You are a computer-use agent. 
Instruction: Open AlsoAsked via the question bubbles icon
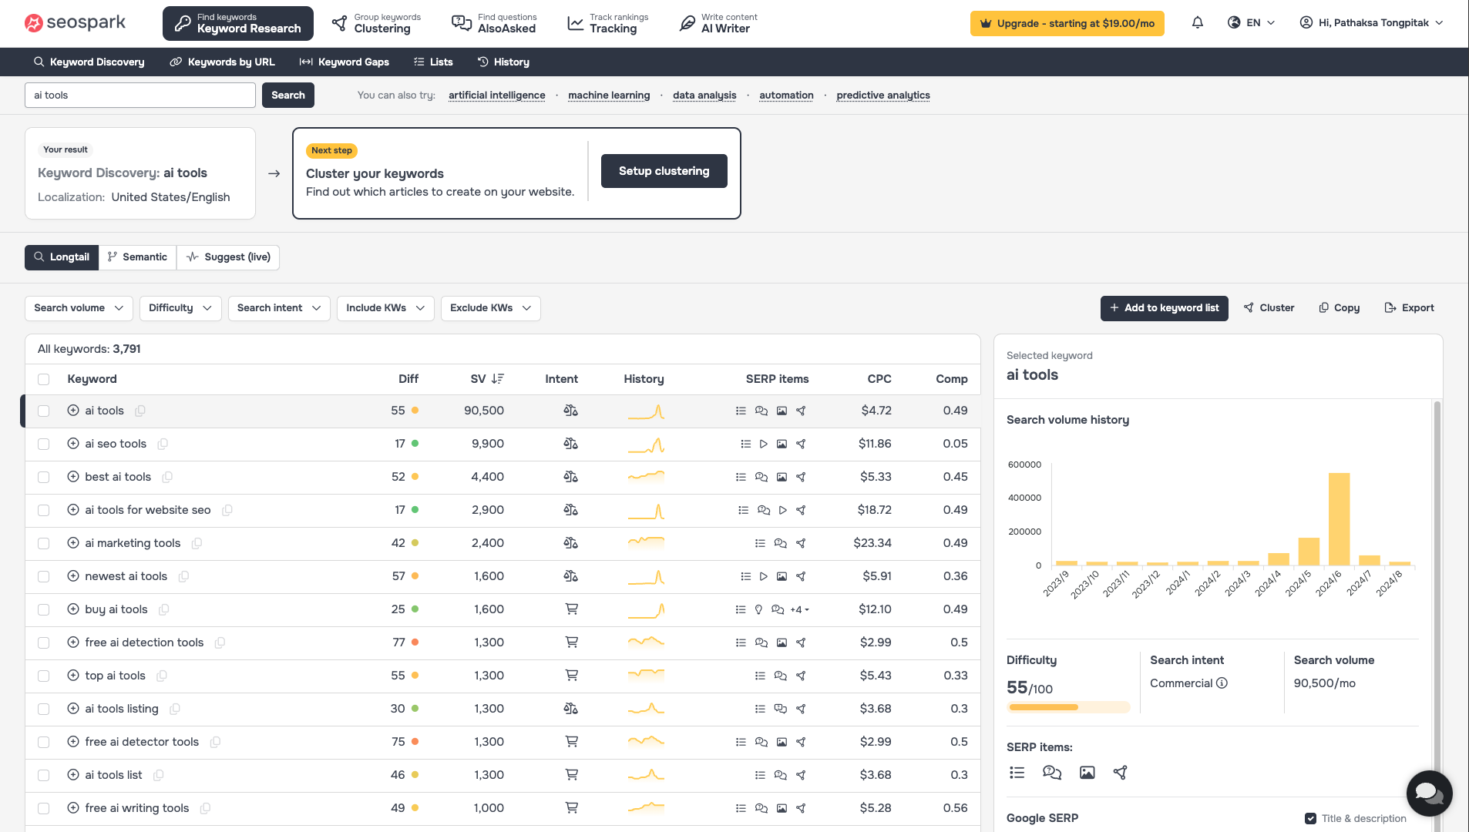click(x=461, y=23)
